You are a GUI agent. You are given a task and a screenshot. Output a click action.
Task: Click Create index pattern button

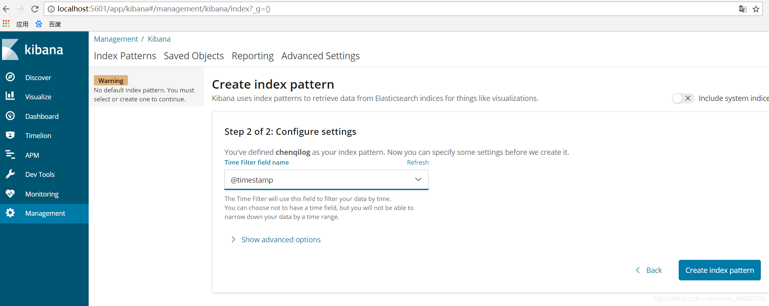(x=720, y=270)
